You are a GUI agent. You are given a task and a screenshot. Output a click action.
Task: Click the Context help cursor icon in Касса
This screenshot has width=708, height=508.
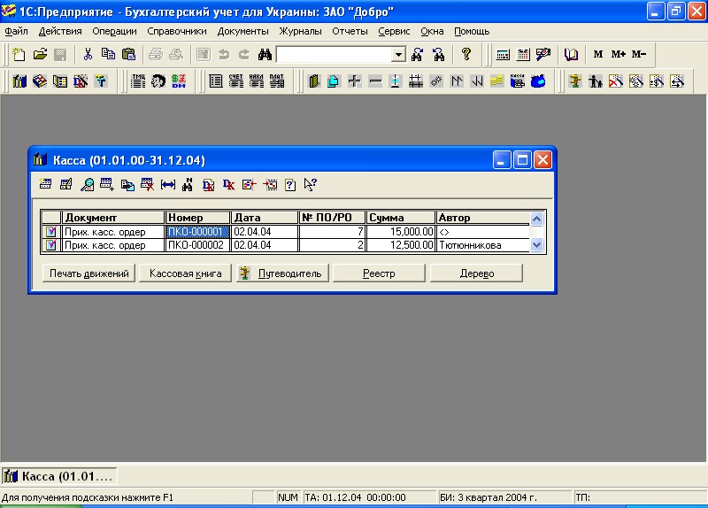(x=311, y=184)
